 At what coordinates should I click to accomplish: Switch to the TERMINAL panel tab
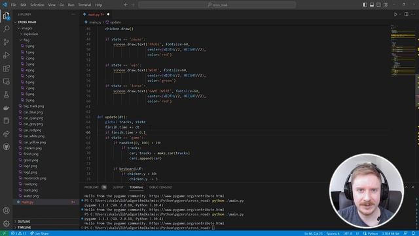coord(136,187)
